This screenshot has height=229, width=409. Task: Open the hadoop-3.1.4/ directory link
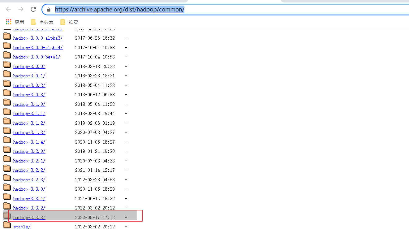click(29, 142)
